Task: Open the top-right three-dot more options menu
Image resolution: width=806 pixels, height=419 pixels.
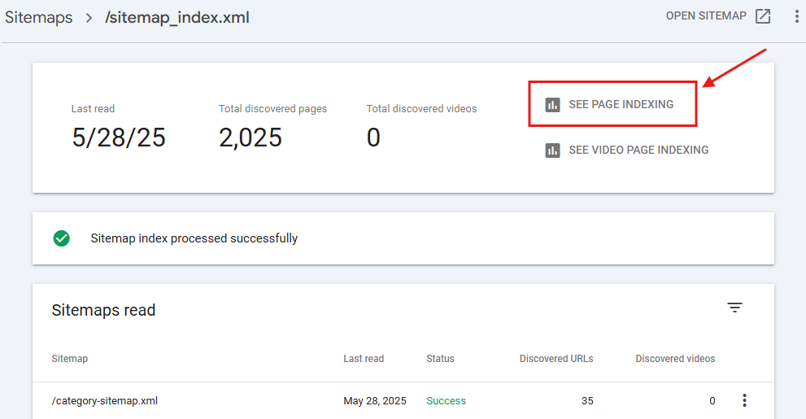Action: coord(796,16)
